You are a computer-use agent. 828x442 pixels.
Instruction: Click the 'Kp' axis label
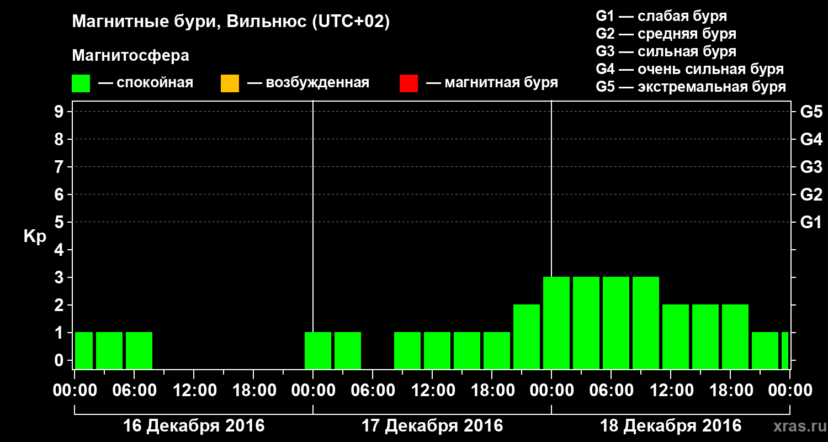coord(35,236)
